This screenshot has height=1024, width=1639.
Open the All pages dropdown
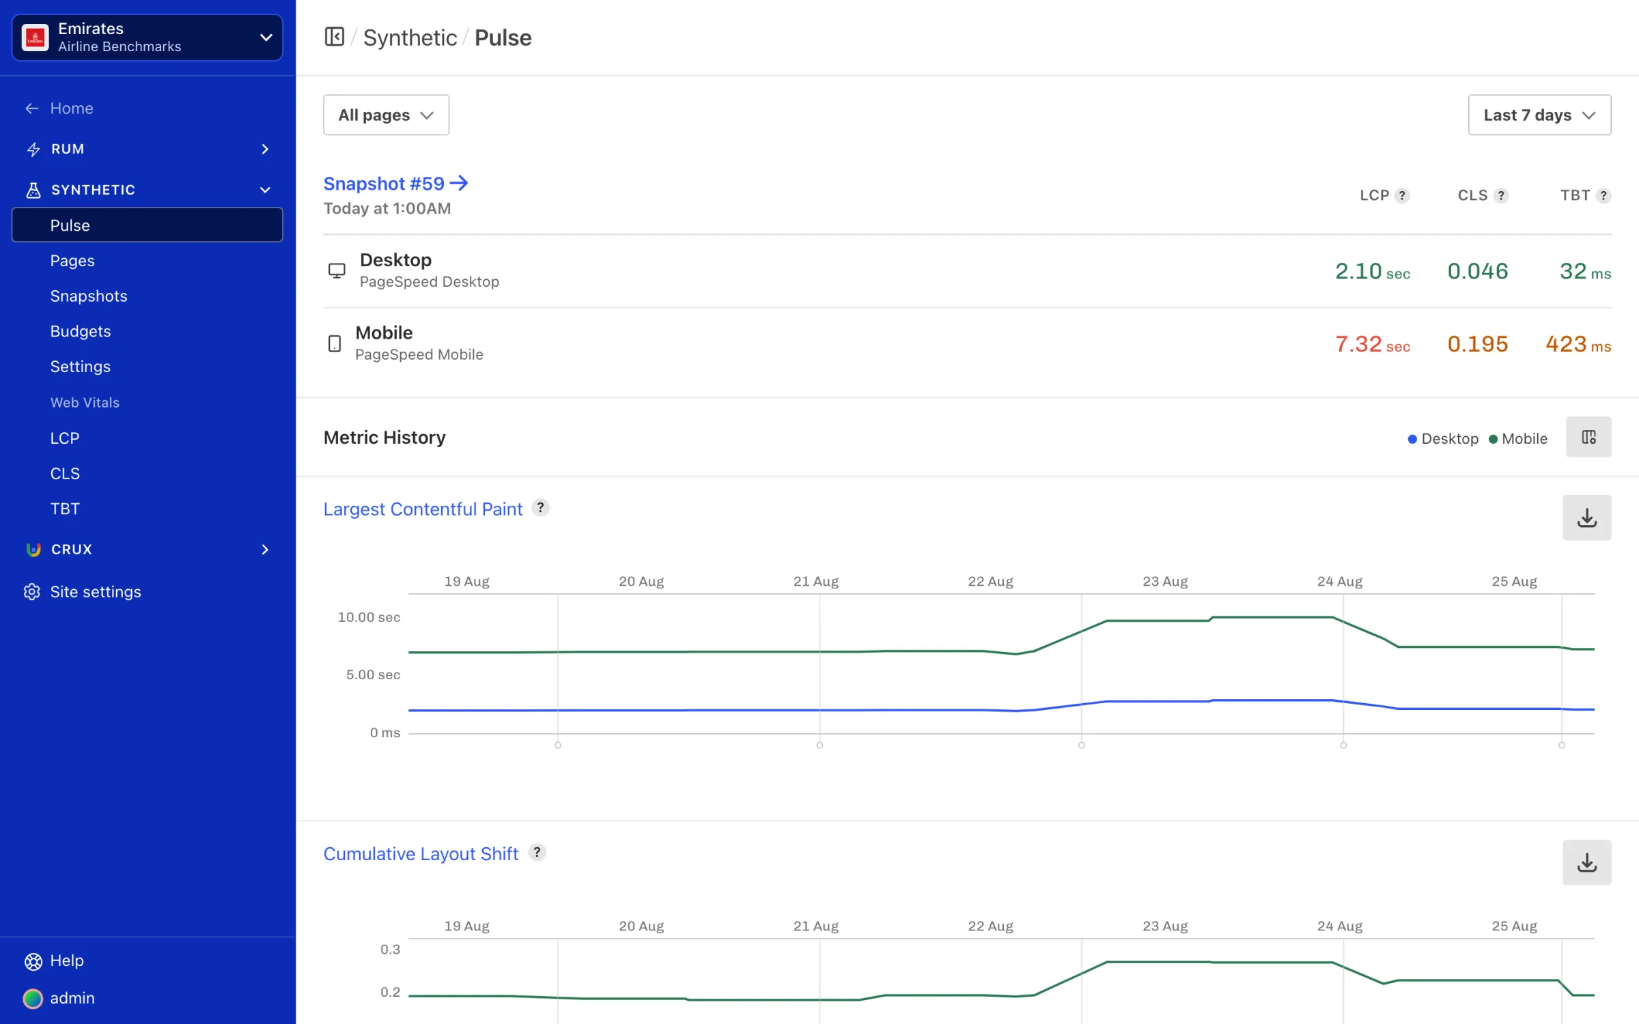387,115
